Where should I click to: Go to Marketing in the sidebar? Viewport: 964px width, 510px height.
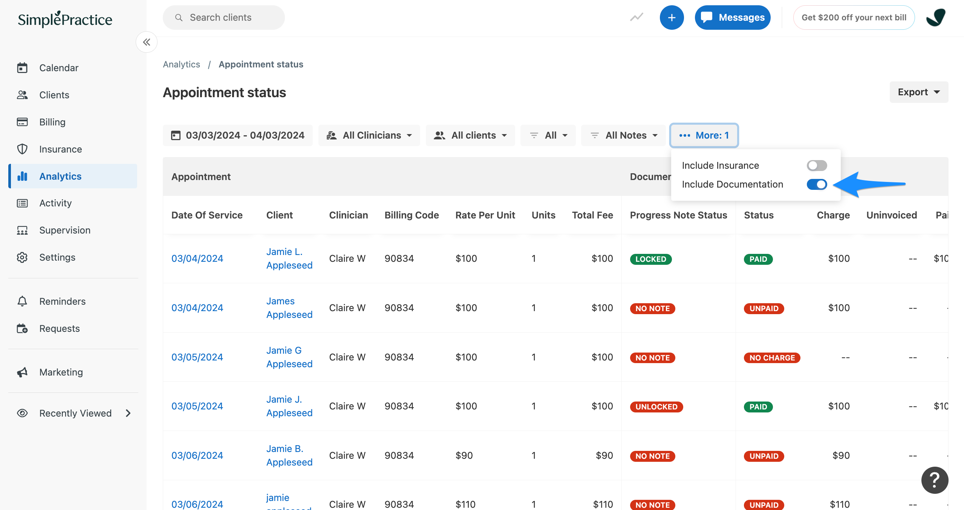pyautogui.click(x=73, y=372)
